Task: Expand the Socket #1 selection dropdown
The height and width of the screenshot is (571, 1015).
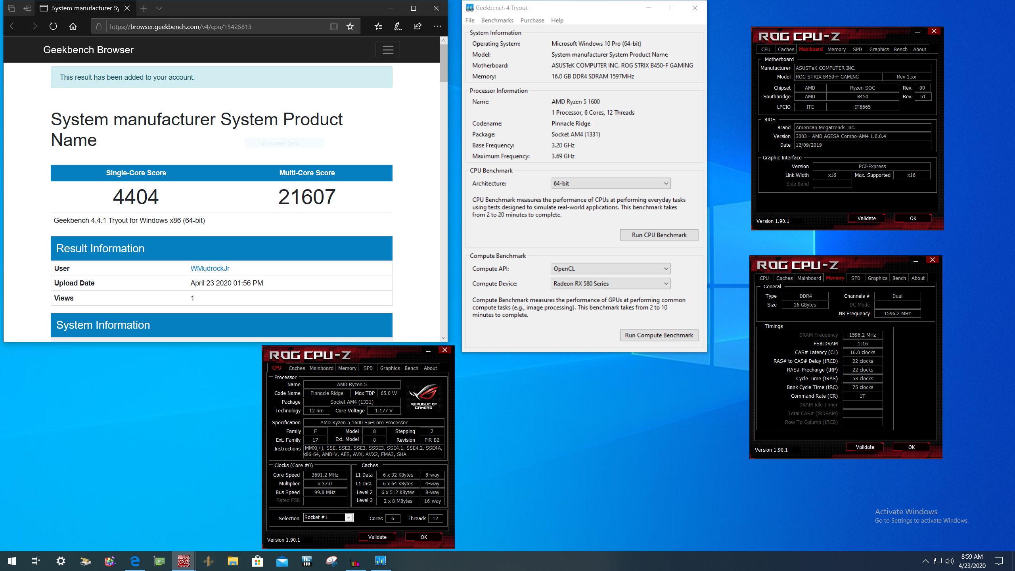Action: pyautogui.click(x=349, y=517)
